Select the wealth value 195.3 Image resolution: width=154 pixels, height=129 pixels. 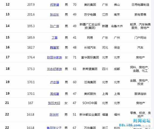point(31,26)
